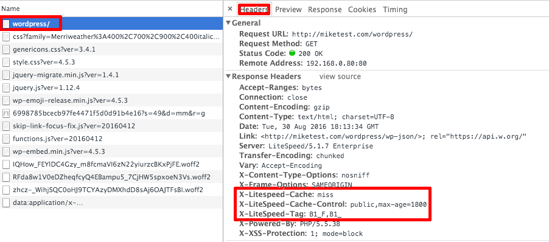Open the Cookies tab
This screenshot has height=242, width=549.
coord(362,10)
